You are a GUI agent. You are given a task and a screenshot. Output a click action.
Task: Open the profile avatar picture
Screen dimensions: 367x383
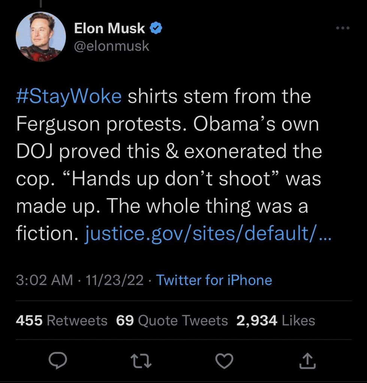point(41,37)
